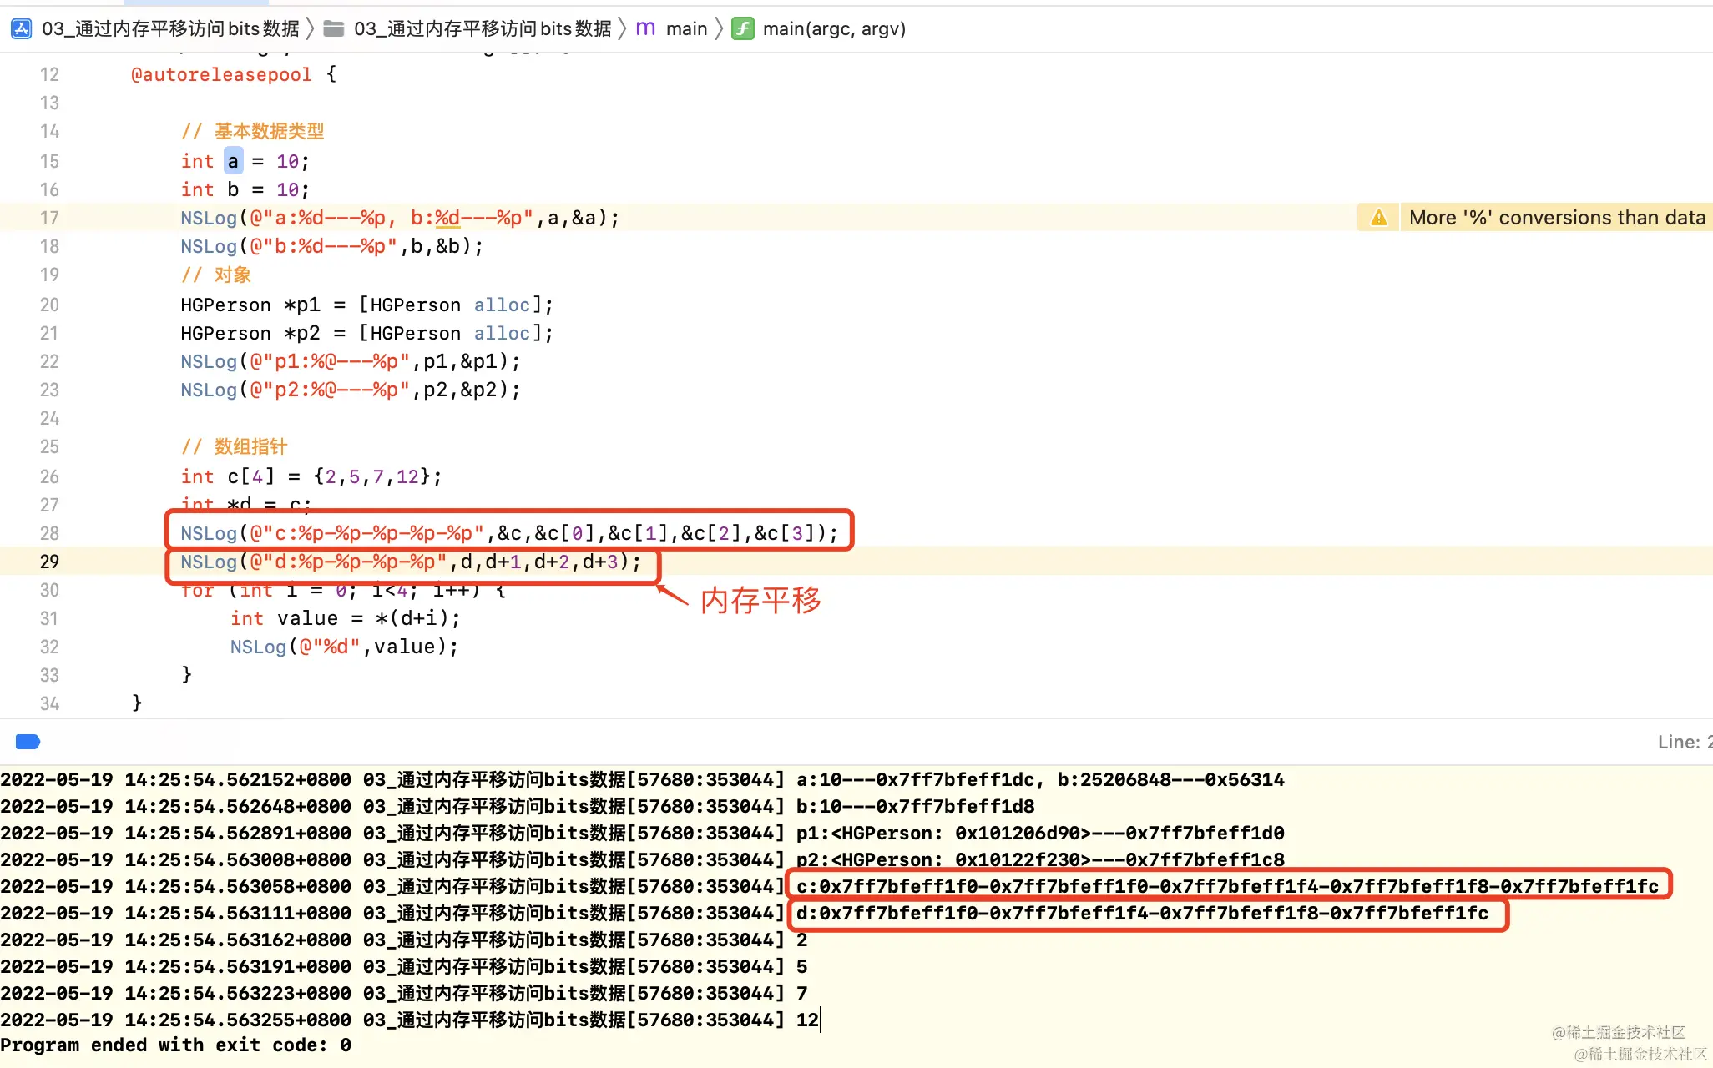Toggle the blue breakpoints activation icon
1713x1068 pixels.
[28, 742]
